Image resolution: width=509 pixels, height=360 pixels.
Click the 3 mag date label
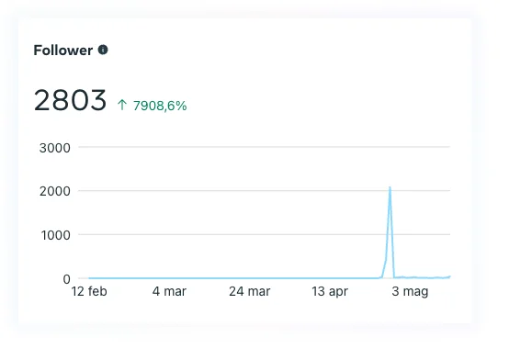[410, 291]
